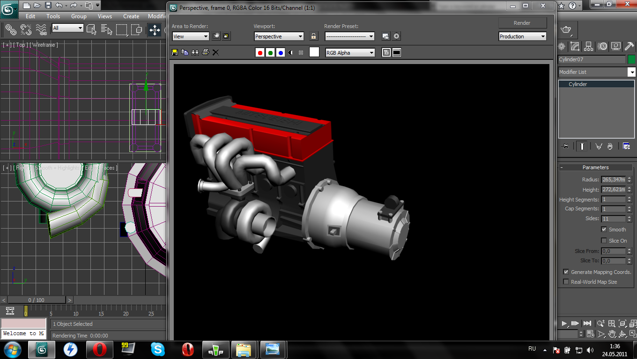Viewport: 637px width, 359px height.
Task: Open the Create menu
Action: [x=131, y=16]
